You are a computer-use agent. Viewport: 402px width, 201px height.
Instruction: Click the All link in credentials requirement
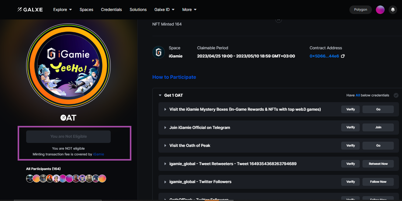358,95
